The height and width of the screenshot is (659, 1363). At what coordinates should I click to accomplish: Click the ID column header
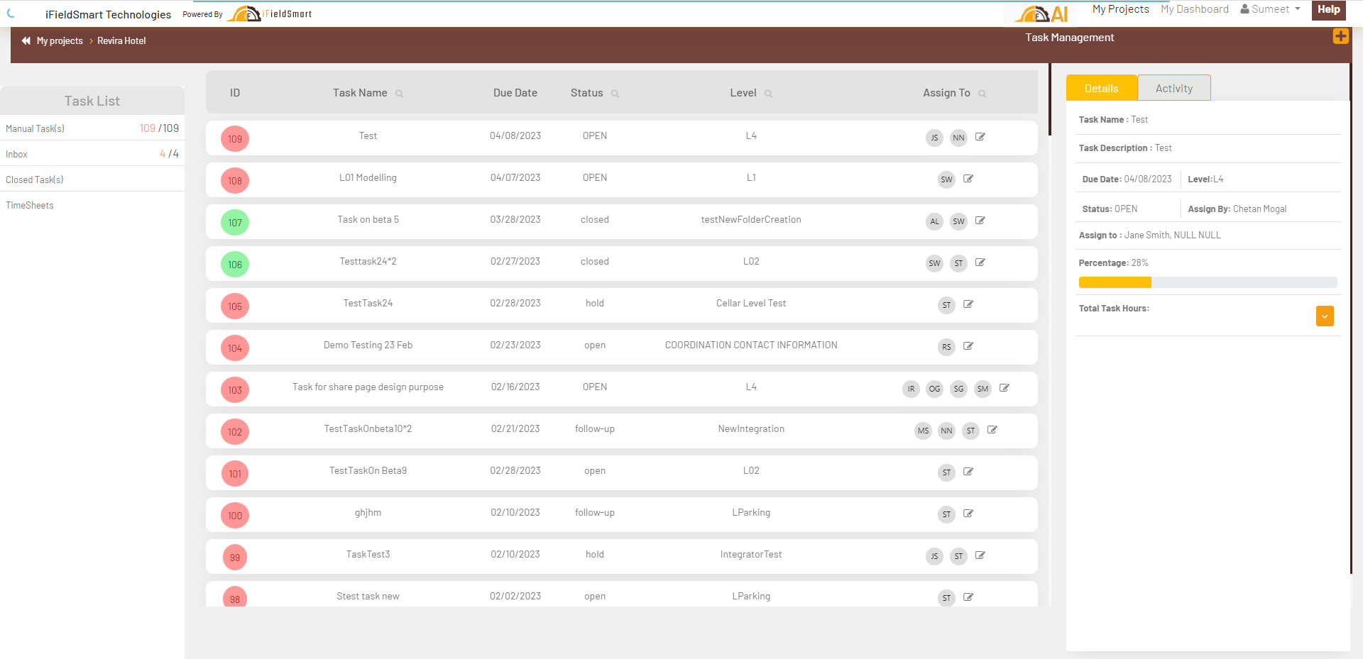(x=235, y=93)
